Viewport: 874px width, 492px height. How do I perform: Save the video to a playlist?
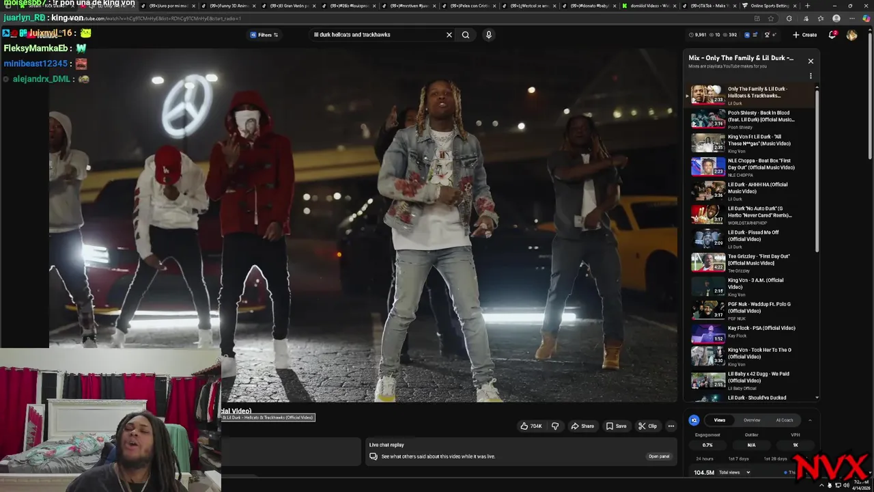pyautogui.click(x=617, y=426)
